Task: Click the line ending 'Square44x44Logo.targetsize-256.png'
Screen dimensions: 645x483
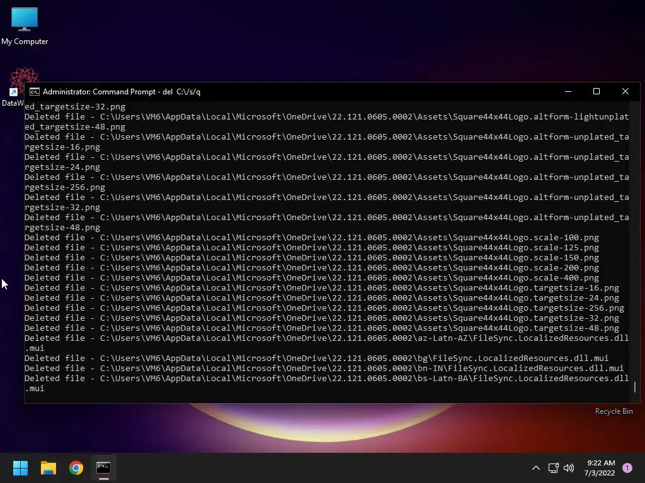Action: [324, 308]
